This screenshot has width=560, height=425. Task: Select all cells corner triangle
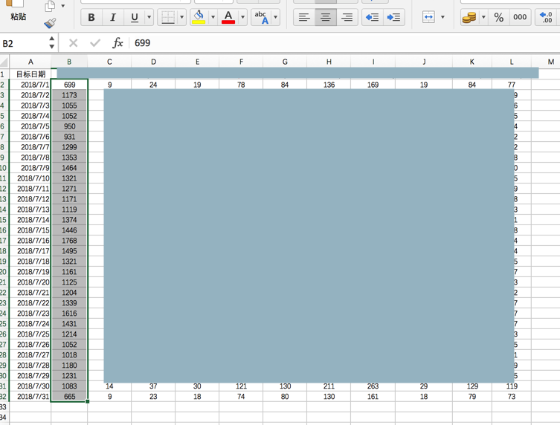click(4, 62)
